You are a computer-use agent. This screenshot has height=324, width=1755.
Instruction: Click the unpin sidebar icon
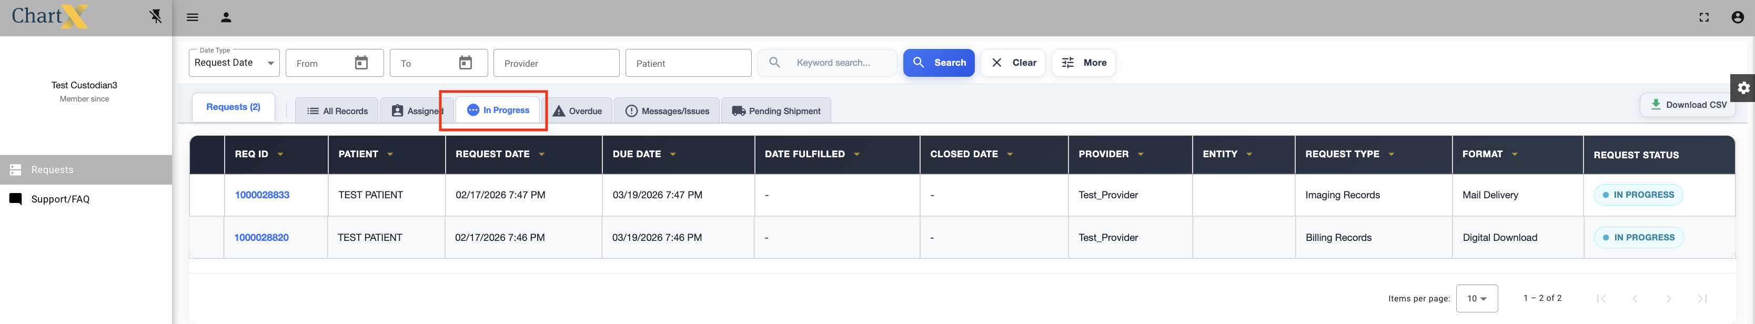(x=156, y=16)
